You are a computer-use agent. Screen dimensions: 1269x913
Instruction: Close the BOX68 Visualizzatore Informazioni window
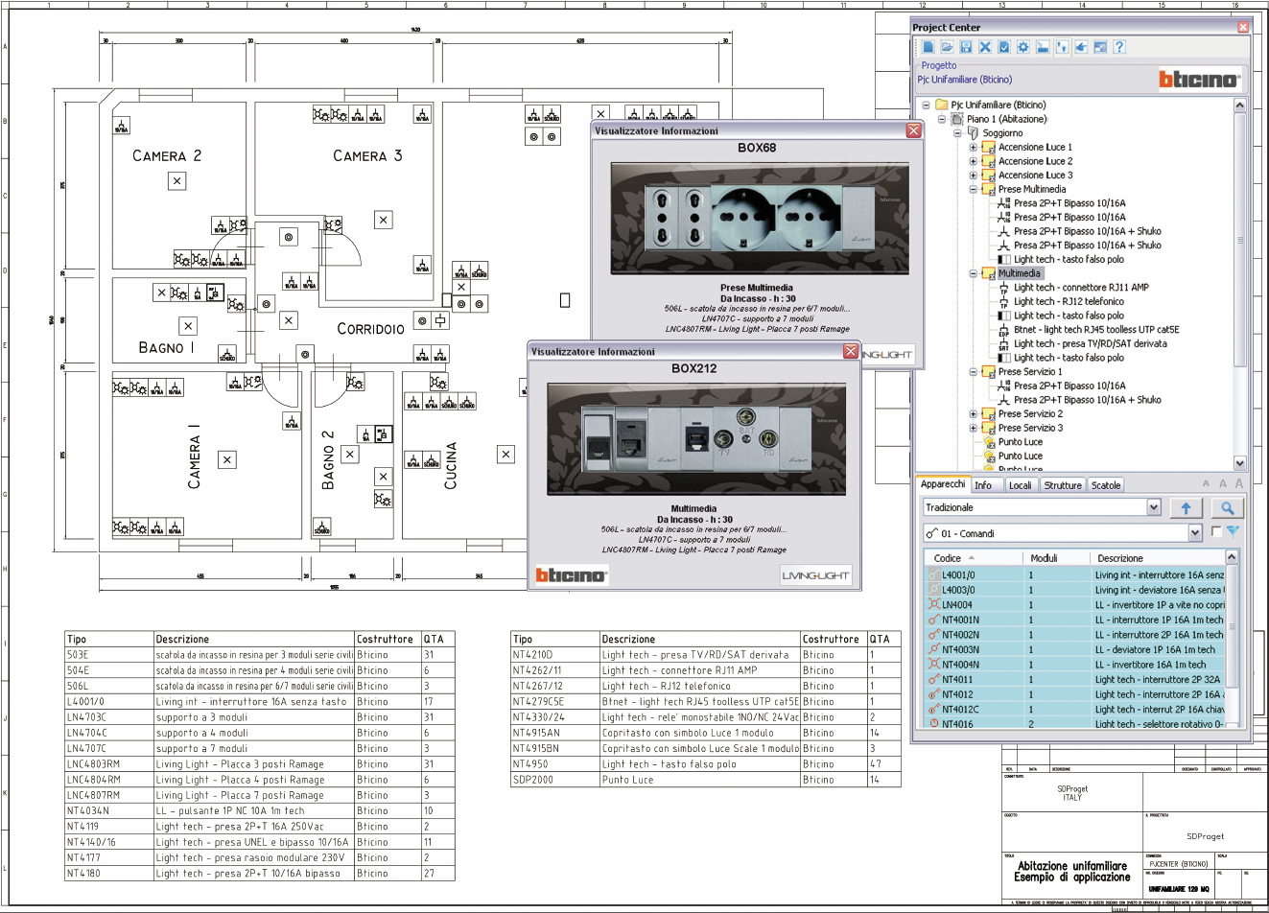(913, 130)
